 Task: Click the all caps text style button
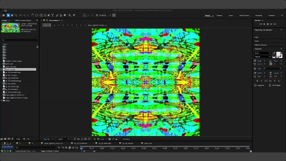tap(266, 81)
